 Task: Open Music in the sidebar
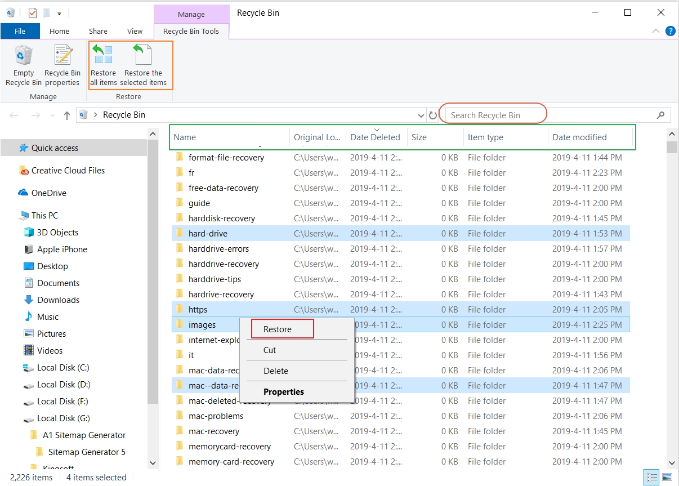pyautogui.click(x=42, y=317)
